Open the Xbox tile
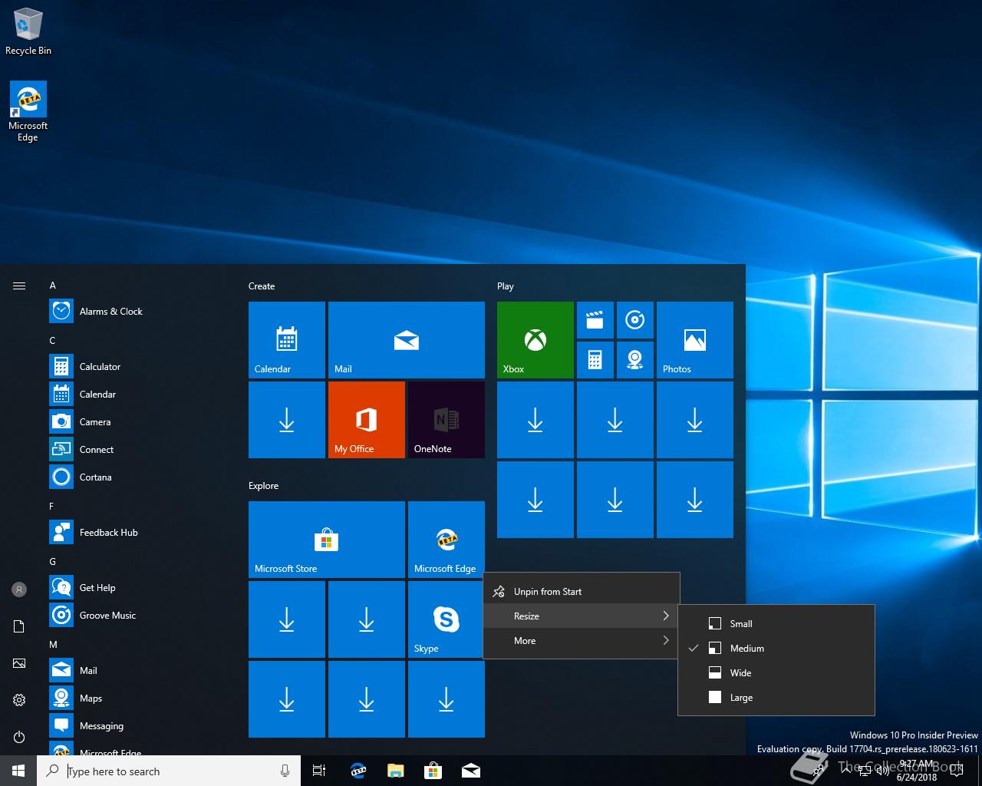 [535, 340]
